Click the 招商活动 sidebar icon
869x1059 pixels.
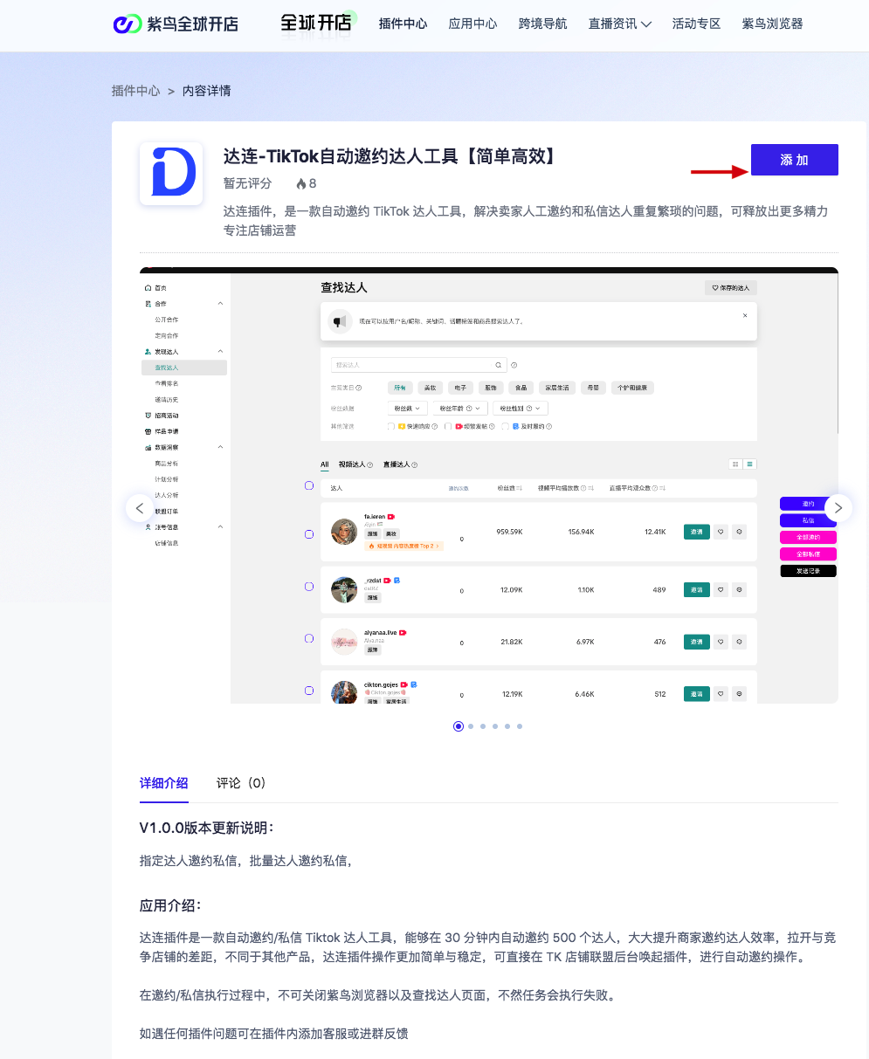pos(148,416)
